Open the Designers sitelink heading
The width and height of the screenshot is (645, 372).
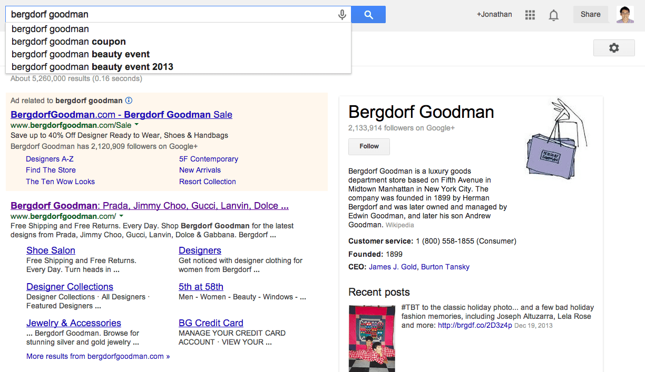200,250
